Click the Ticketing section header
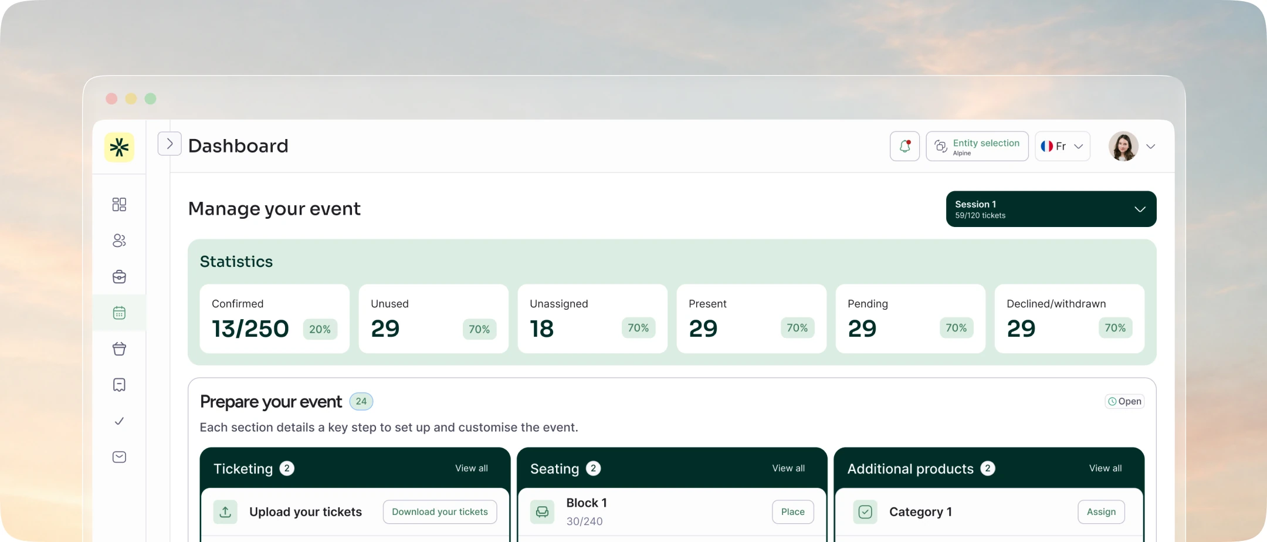This screenshot has width=1267, height=542. pos(355,468)
